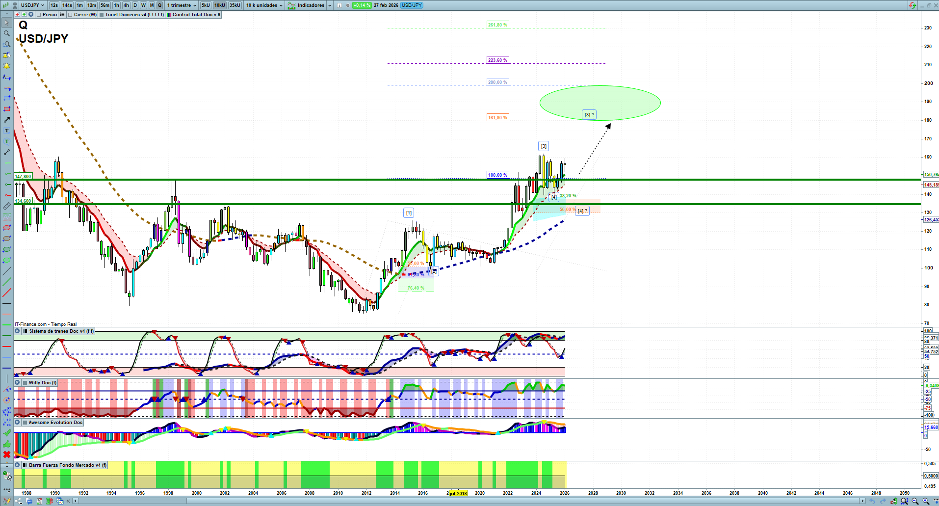
Task: Open the USDJPY symbol dropdown
Action: point(32,5)
